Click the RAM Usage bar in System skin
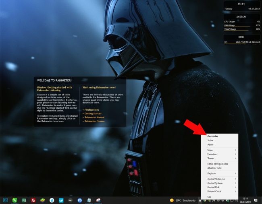 (242, 25)
